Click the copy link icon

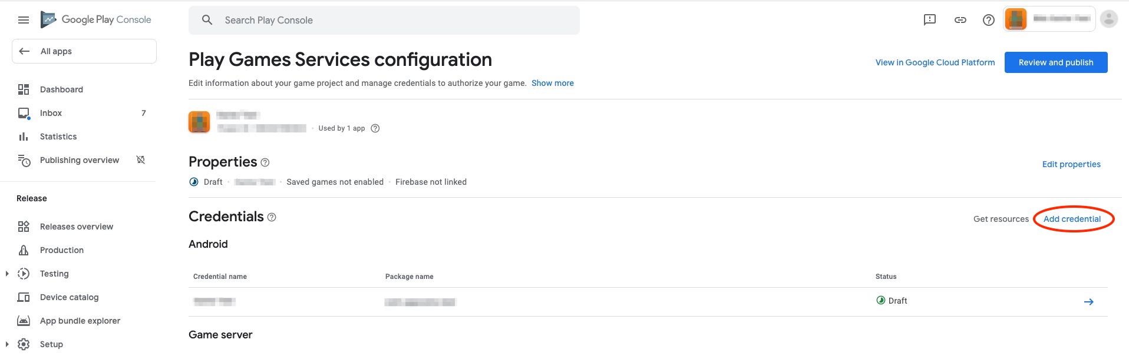coord(960,20)
